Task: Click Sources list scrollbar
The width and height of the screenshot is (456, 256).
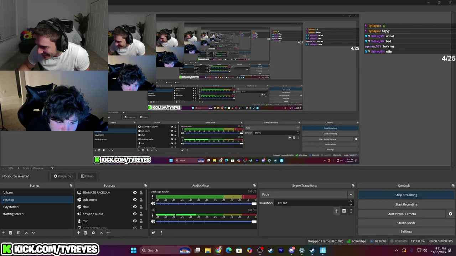Action: coord(146,199)
